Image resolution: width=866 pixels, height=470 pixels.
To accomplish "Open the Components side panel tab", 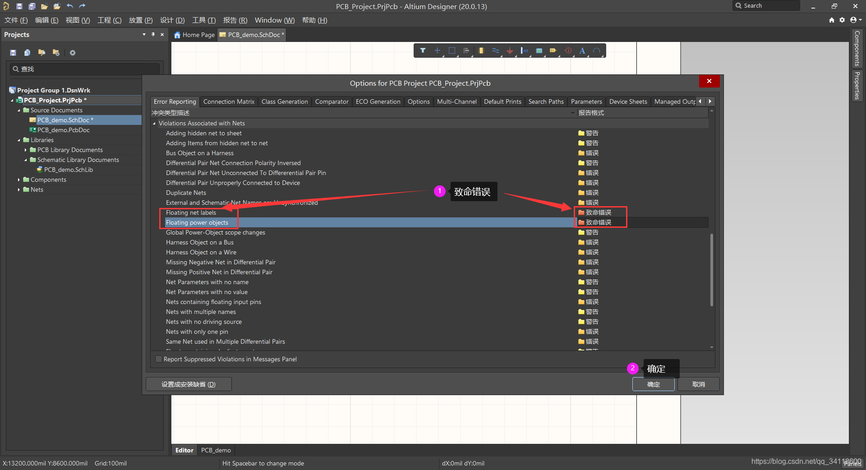I will [857, 48].
